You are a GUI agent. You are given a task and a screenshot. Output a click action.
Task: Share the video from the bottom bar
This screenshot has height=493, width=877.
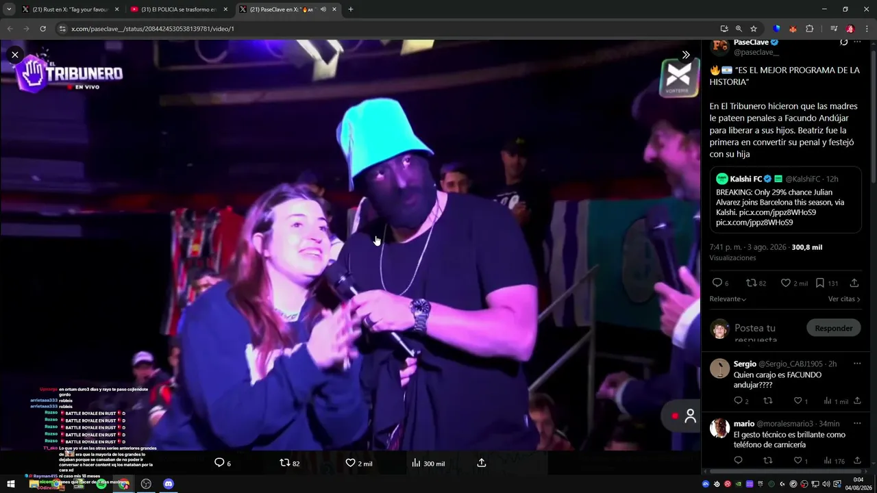(482, 463)
